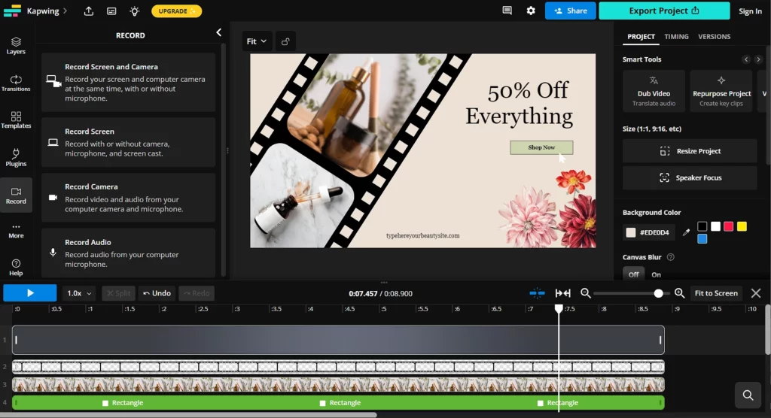
Task: Click the upload icon in top bar
Action: (89, 11)
